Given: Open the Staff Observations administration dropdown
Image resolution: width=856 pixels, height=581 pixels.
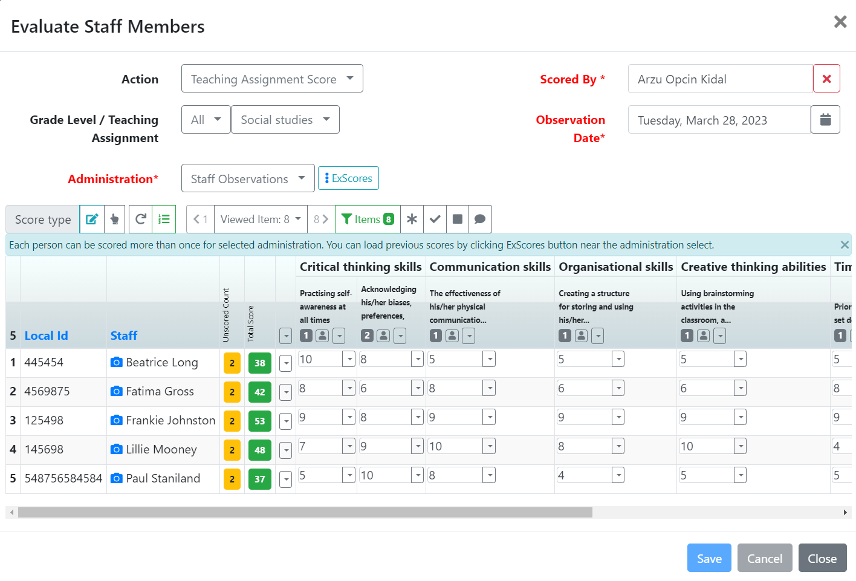Looking at the screenshot, I should (248, 179).
